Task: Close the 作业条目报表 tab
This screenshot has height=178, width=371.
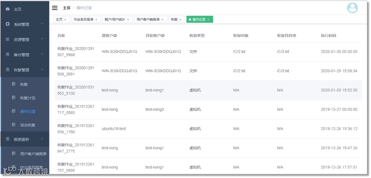Action: coord(96,20)
